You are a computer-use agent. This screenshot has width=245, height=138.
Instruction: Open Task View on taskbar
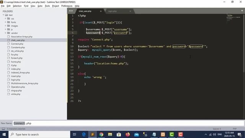75,135
